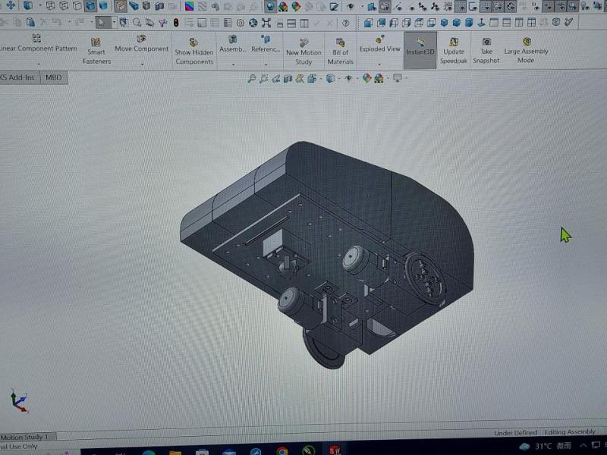Expand Exploded View dropdown arrow
The height and width of the screenshot is (455, 607).
click(x=379, y=64)
